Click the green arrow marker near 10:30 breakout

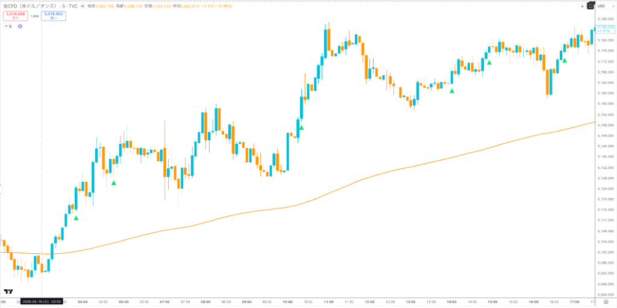pos(301,128)
